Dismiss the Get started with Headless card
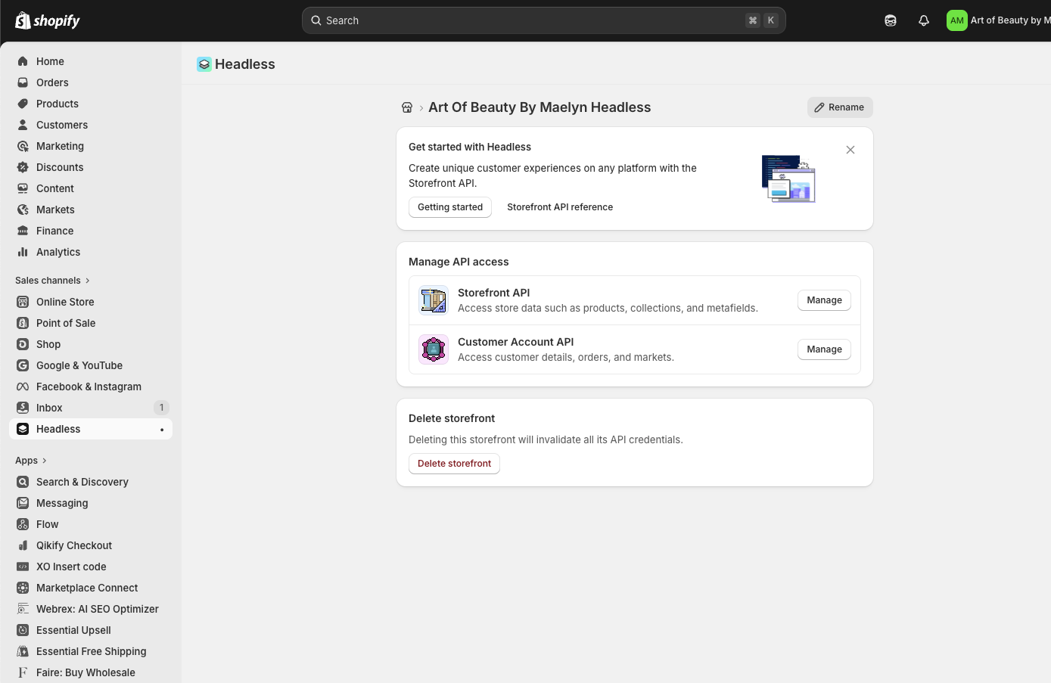 point(850,150)
